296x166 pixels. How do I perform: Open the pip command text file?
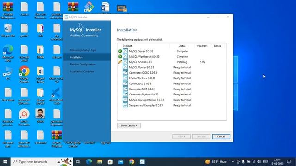(x=56, y=32)
